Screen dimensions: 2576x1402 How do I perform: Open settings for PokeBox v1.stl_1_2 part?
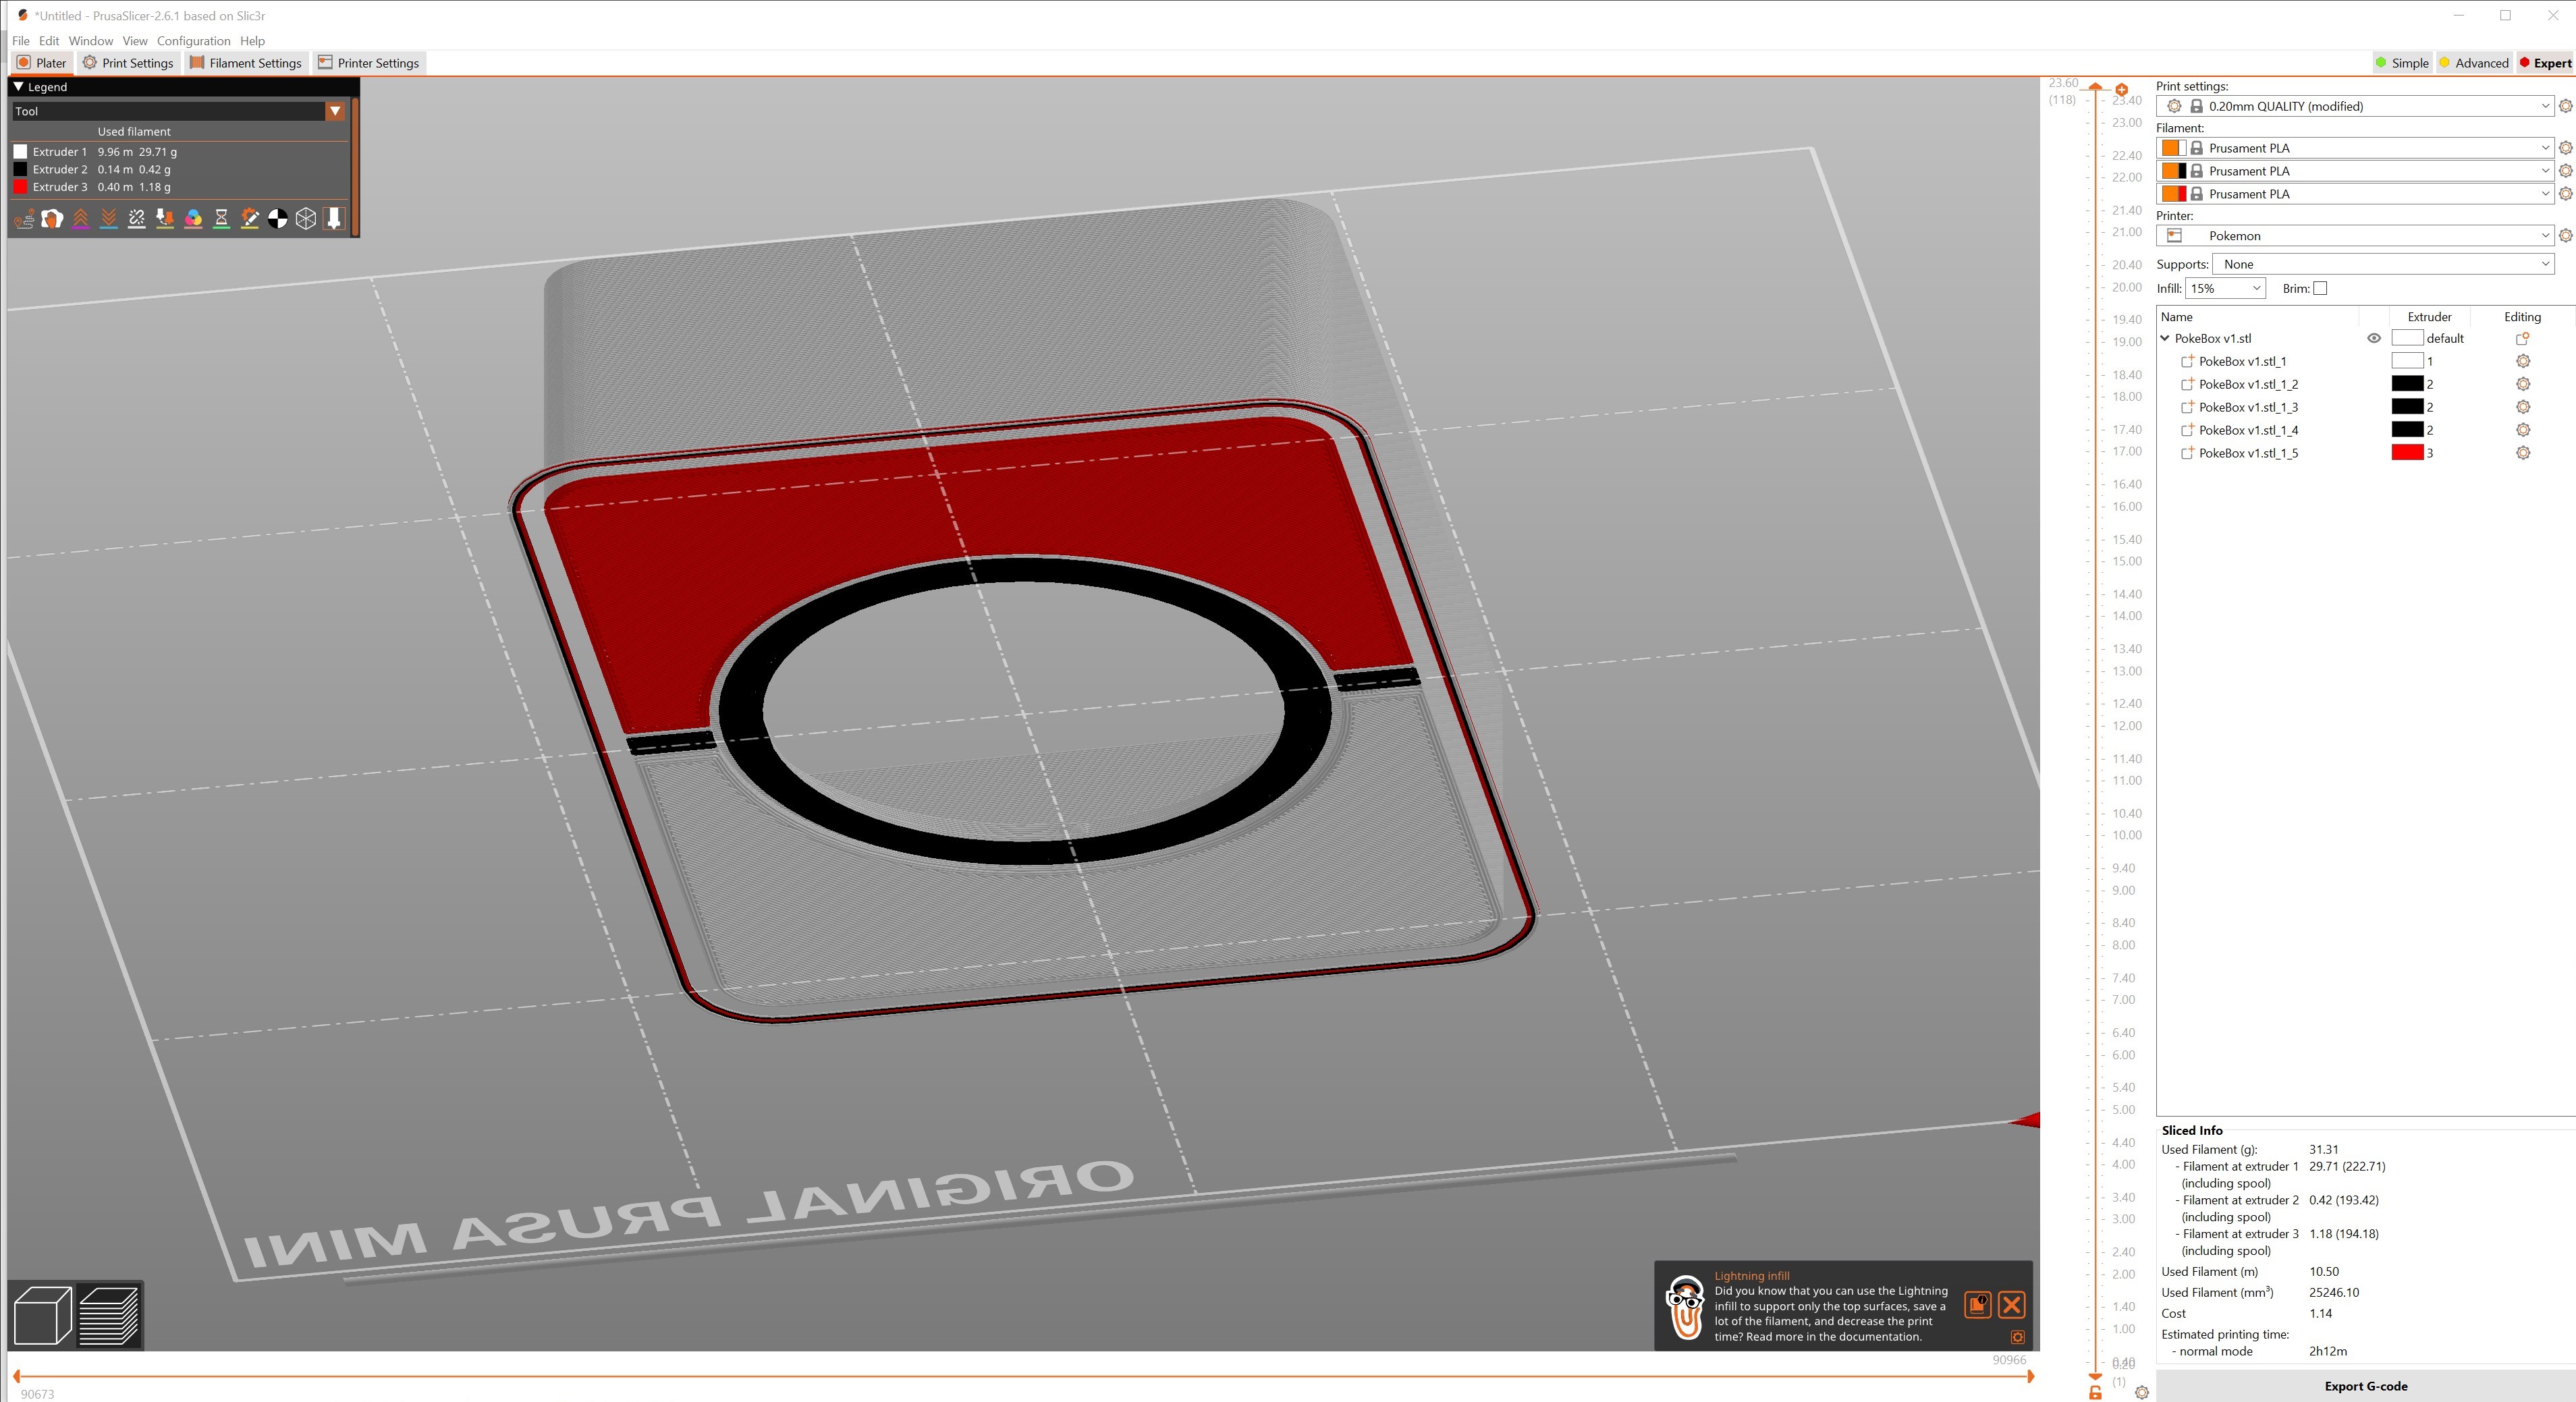[x=2523, y=384]
